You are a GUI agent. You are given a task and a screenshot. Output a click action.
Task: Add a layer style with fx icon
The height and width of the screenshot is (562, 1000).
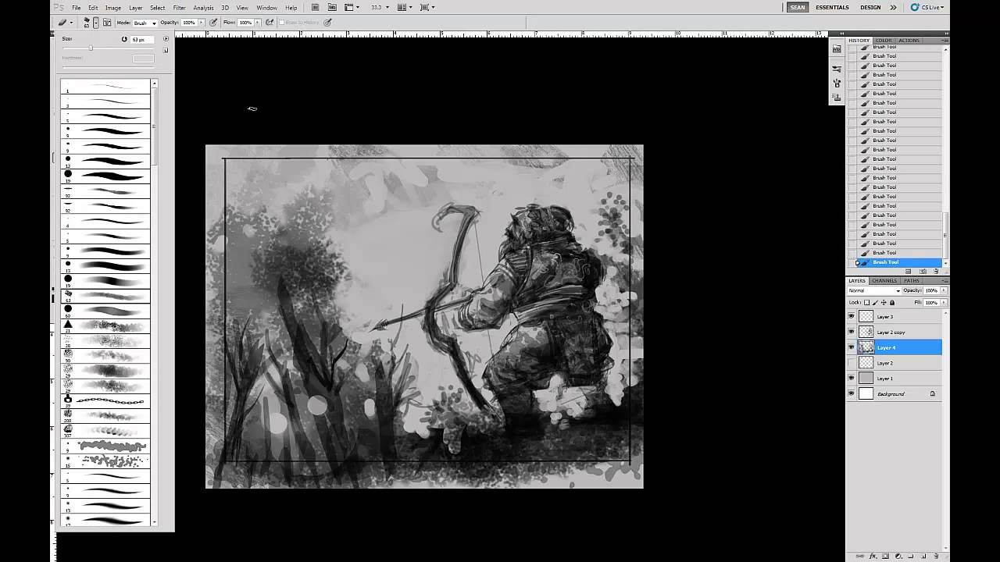(873, 556)
